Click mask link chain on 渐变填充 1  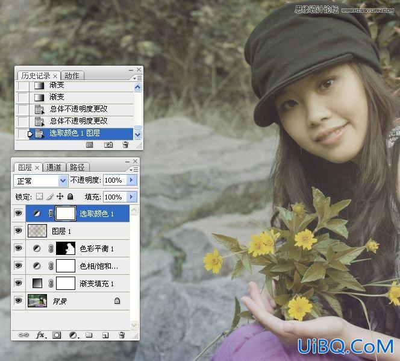point(51,283)
